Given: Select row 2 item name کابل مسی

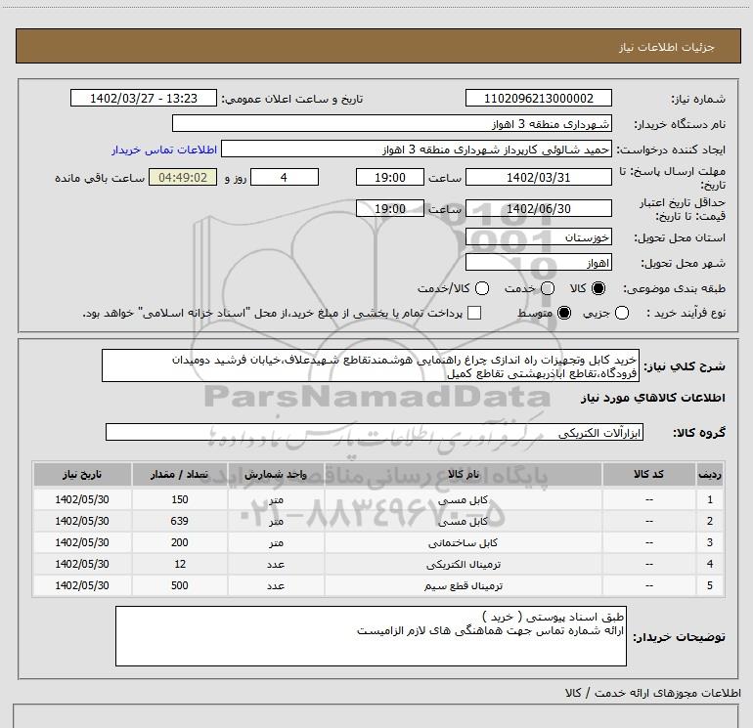Looking at the screenshot, I should click(463, 521).
